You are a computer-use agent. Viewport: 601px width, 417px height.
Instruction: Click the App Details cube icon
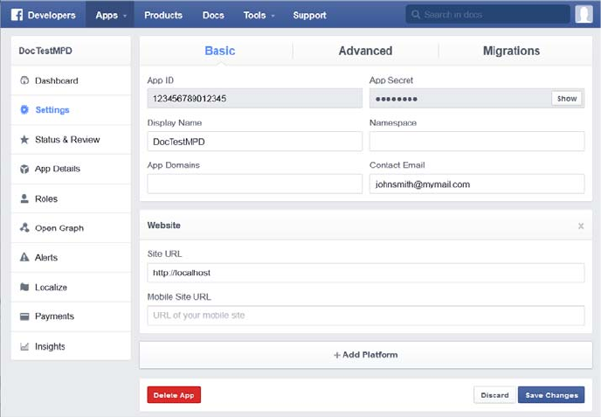tap(24, 169)
